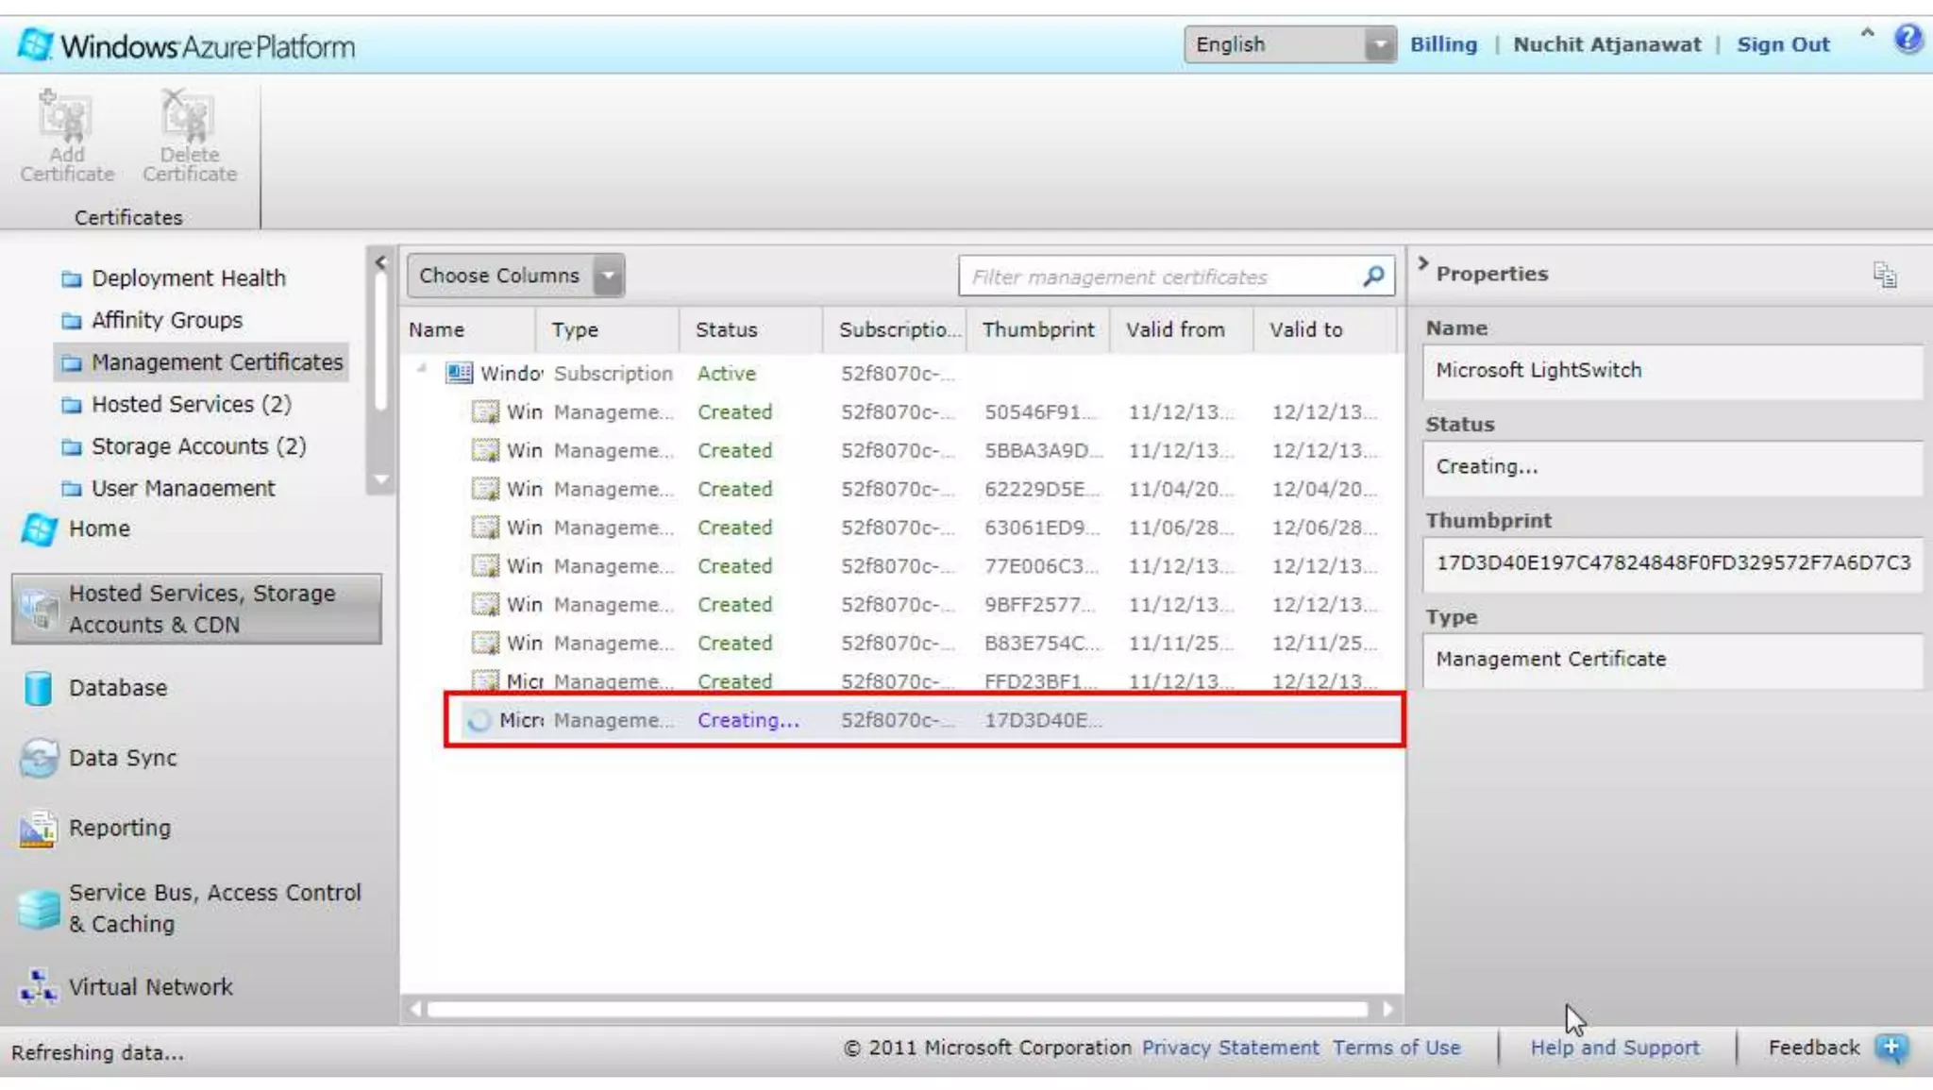The height and width of the screenshot is (1090, 1933).
Task: Open Virtual Network section
Action: pos(150,987)
